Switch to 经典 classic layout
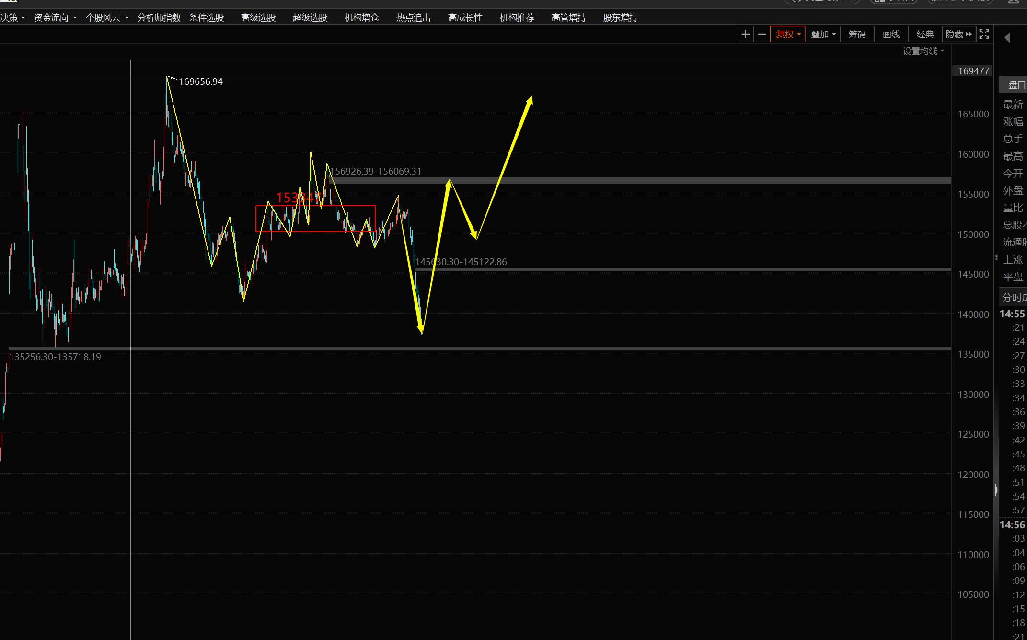Screen dimensions: 1027x640 pos(925,34)
